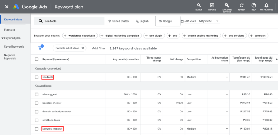Viewport: 278px width, 135px height.
Task: Sort by Keyword (by relevance) column header
Action: coord(56,59)
